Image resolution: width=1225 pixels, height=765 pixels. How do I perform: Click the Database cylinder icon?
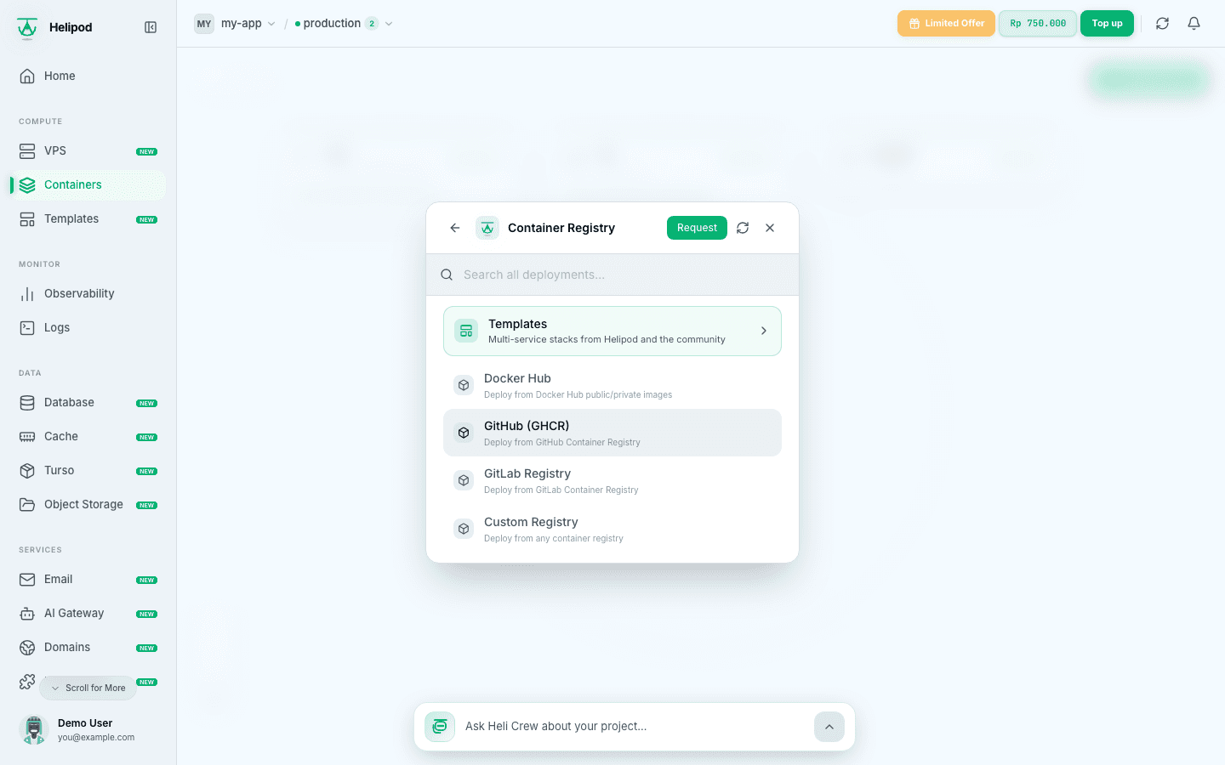pyautogui.click(x=27, y=402)
